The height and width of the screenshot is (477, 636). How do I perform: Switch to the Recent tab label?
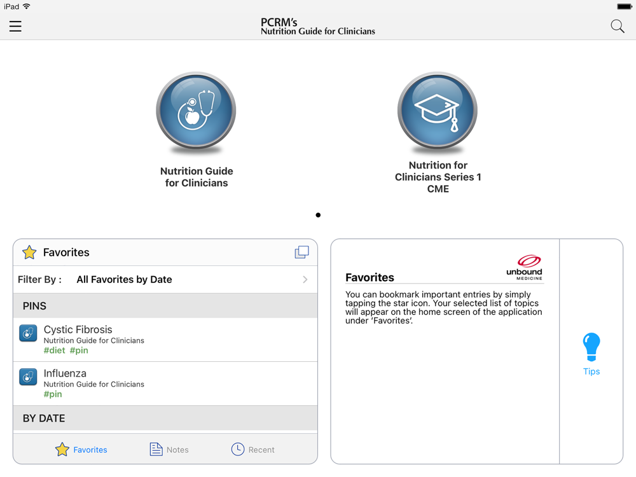(261, 450)
